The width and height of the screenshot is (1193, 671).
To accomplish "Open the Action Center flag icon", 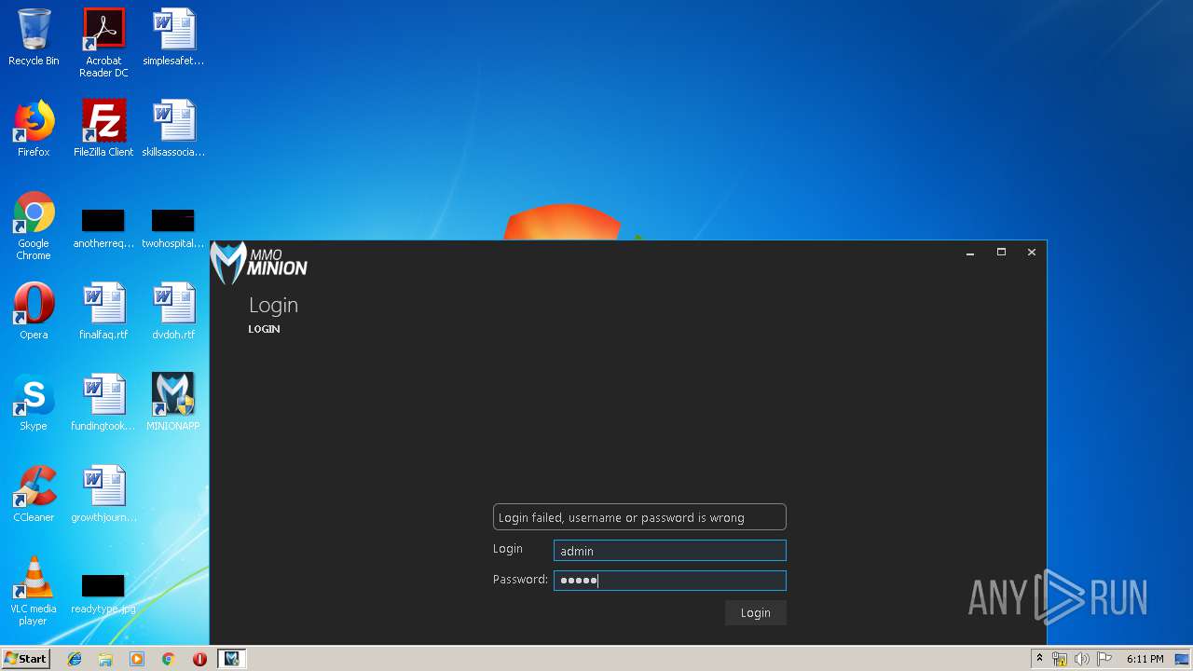I will point(1104,659).
